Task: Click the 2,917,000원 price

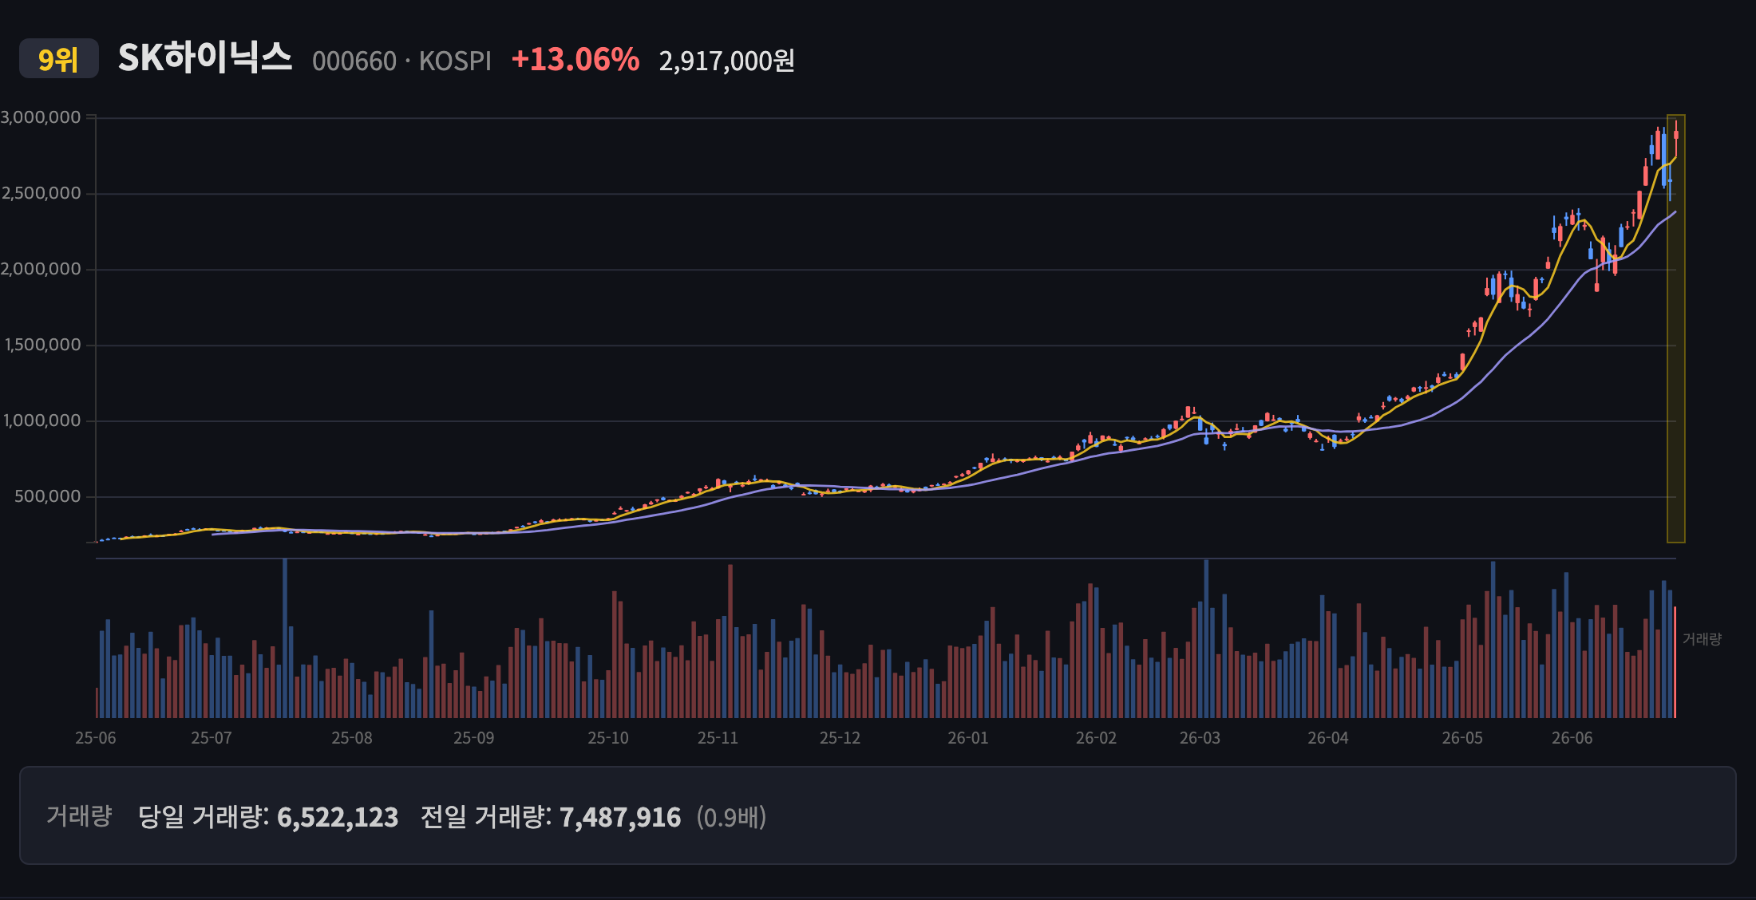Action: coord(726,61)
